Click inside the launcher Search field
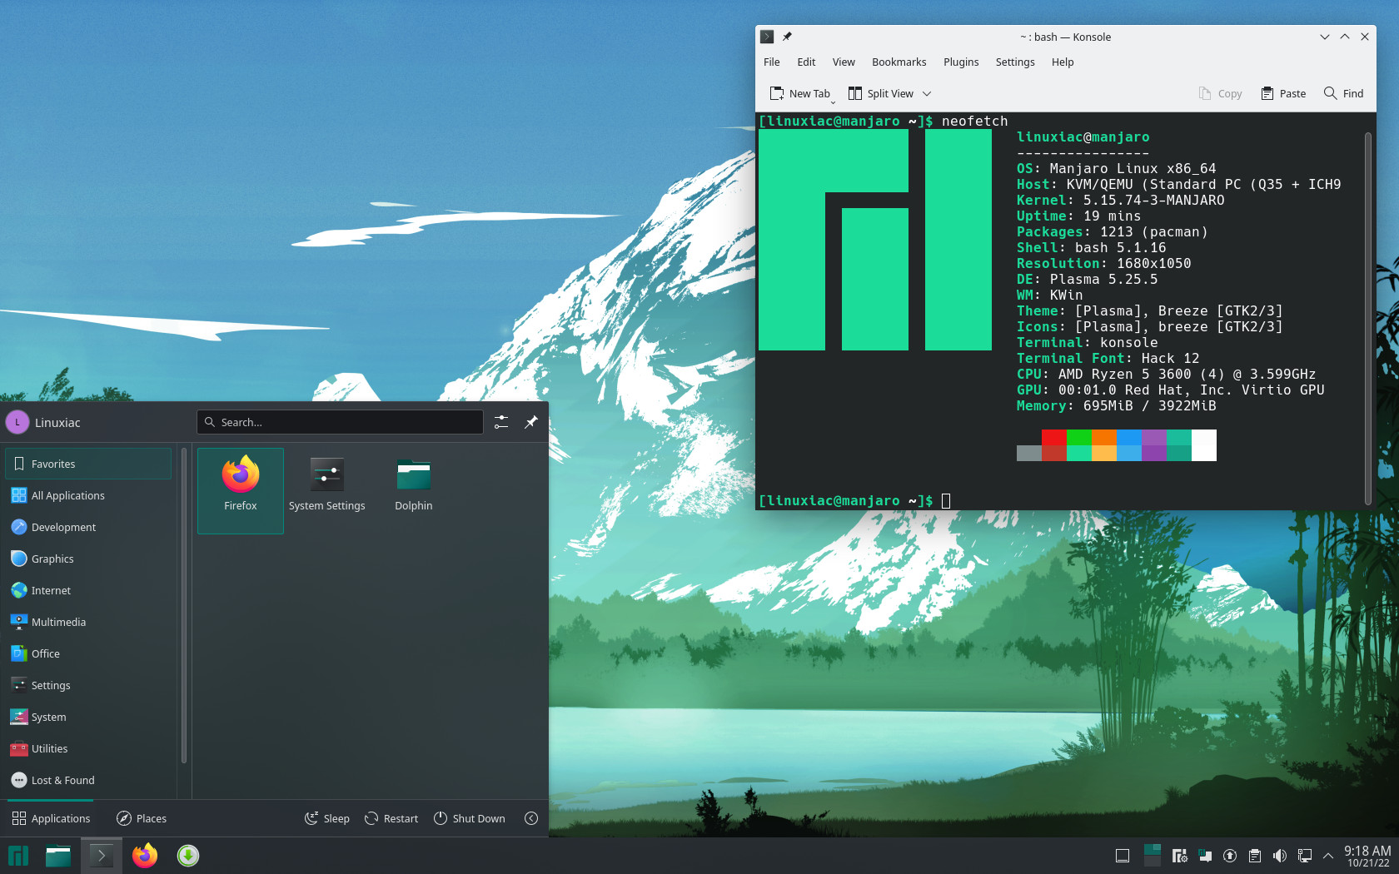 tap(339, 422)
